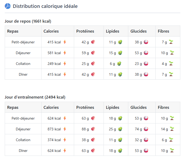Click the meat icon beside 42 g in the rest-day Petit-déjeuner row
This screenshot has width=184, height=159.
(x=93, y=42)
